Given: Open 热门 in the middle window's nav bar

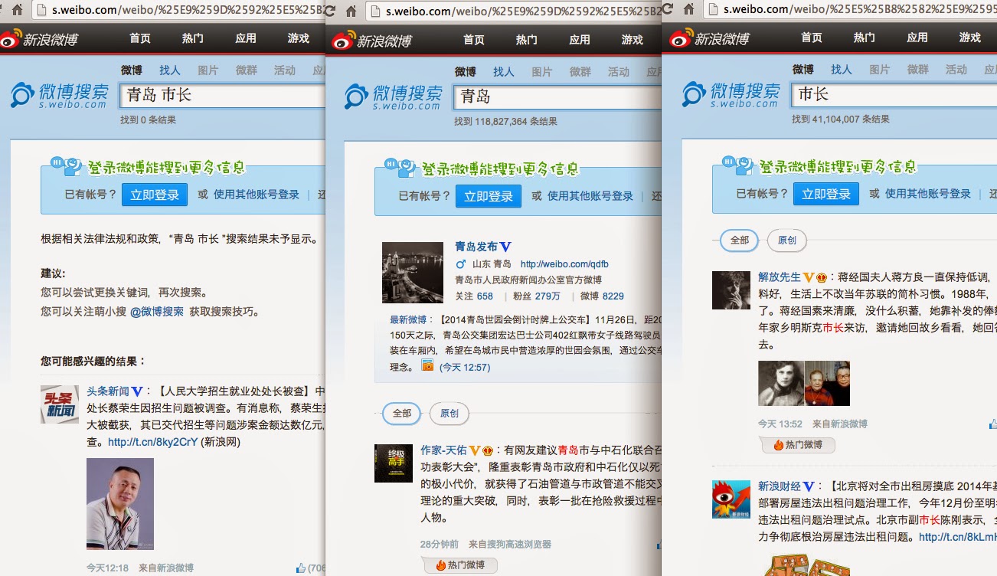Looking at the screenshot, I should pyautogui.click(x=527, y=40).
